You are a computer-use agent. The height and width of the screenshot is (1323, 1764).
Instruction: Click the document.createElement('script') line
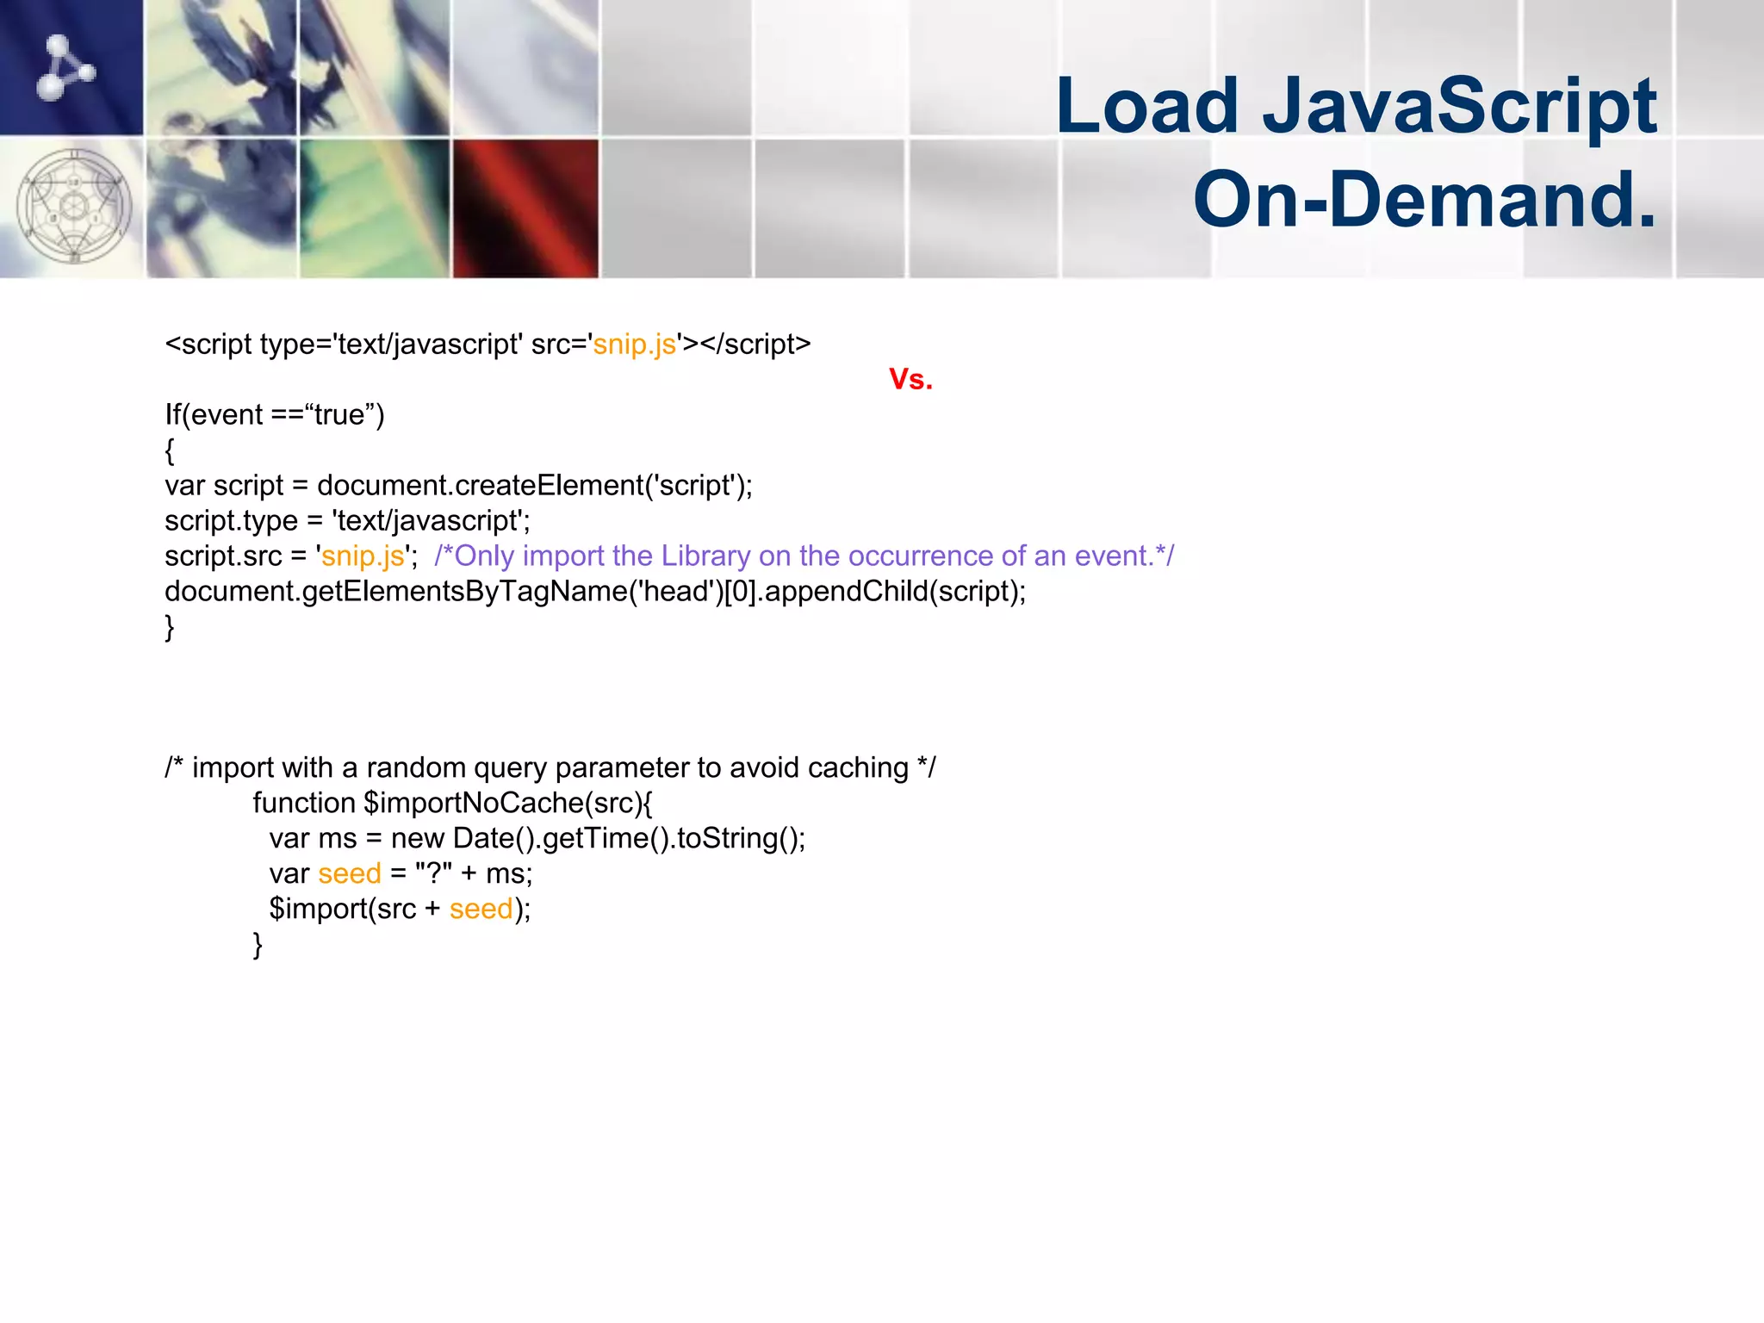[458, 485]
